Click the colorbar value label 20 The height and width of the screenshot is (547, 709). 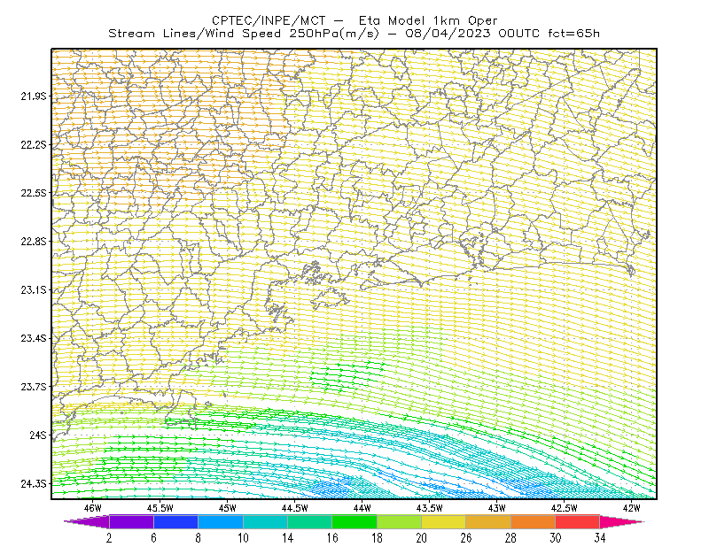pyautogui.click(x=422, y=537)
